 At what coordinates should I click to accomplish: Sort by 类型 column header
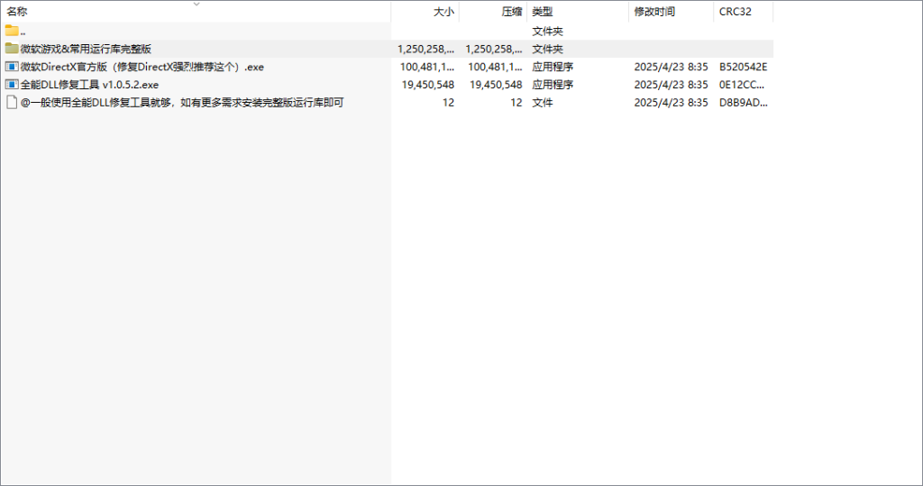tap(578, 11)
